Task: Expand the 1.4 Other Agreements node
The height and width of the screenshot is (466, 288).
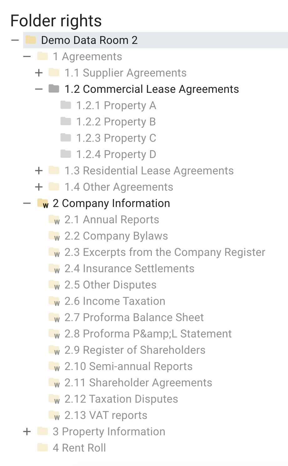Action: click(39, 187)
